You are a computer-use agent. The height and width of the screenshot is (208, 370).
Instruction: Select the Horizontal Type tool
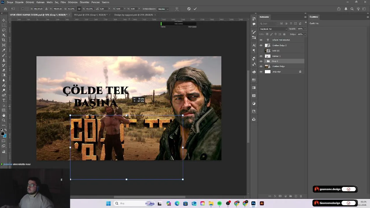[x=4, y=100]
